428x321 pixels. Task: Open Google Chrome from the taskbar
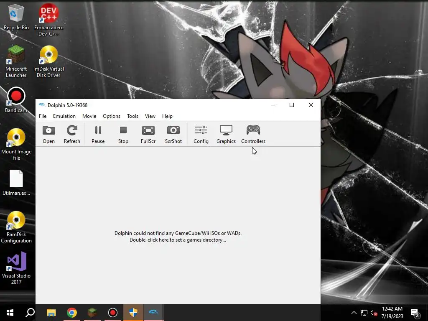click(72, 313)
